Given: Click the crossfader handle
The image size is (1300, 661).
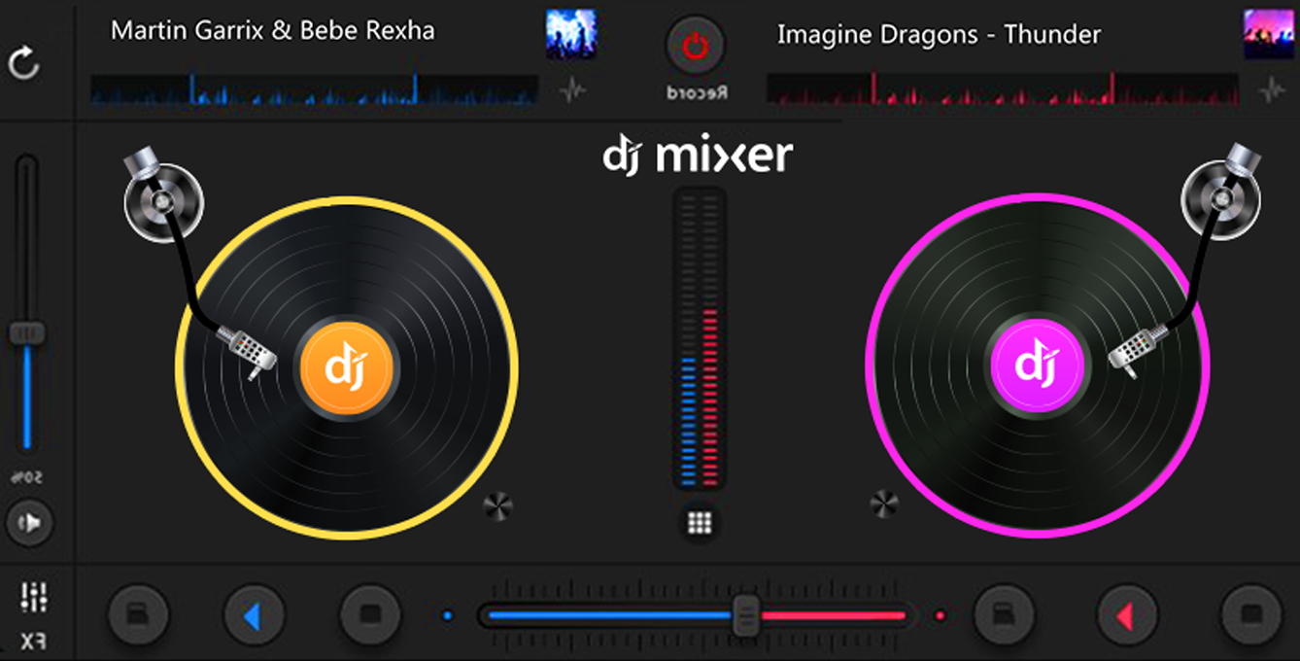Looking at the screenshot, I should click(x=746, y=614).
